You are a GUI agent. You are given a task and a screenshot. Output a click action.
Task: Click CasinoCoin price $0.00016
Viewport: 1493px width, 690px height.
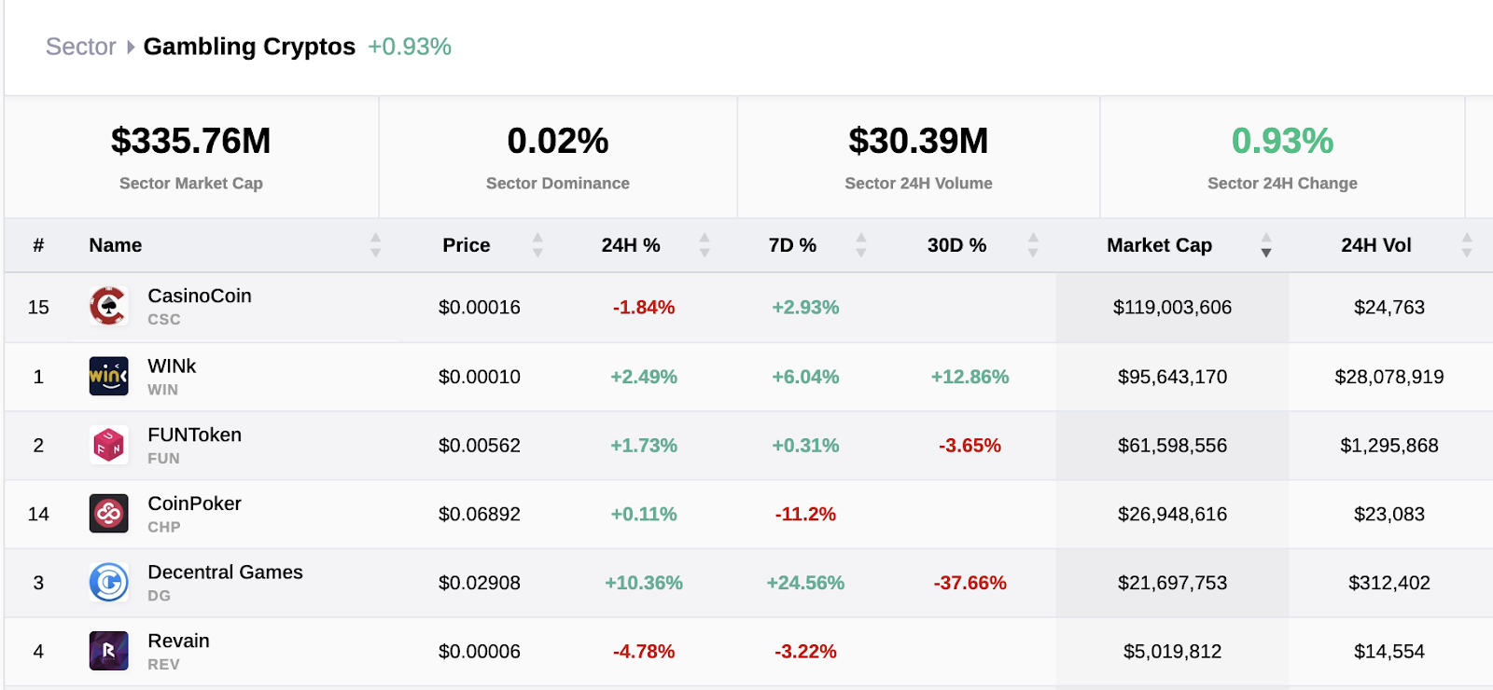[480, 307]
